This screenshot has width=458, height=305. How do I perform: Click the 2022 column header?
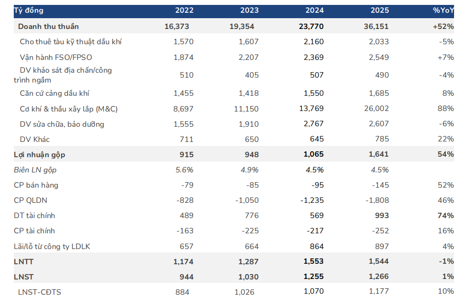pyautogui.click(x=184, y=11)
